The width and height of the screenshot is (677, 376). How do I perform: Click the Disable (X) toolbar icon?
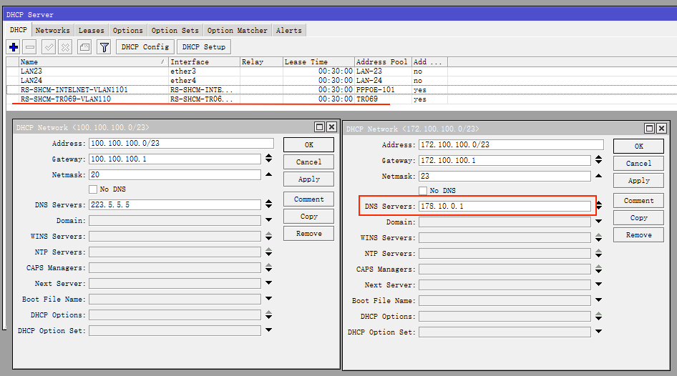tap(65, 47)
